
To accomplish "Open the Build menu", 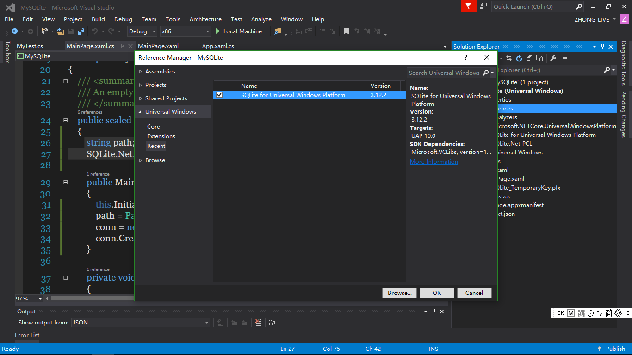I will pyautogui.click(x=98, y=19).
